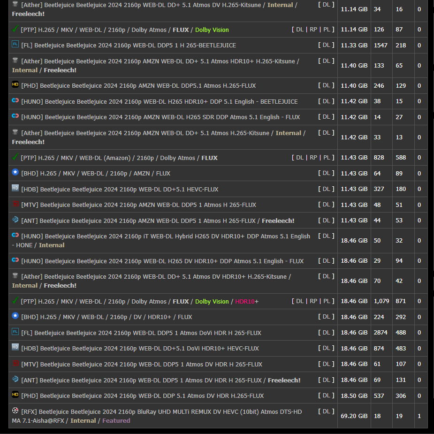Screen dimensions: 434x434
Task: Click DL for the PHD 18.50 GiB release
Action: click(327, 396)
